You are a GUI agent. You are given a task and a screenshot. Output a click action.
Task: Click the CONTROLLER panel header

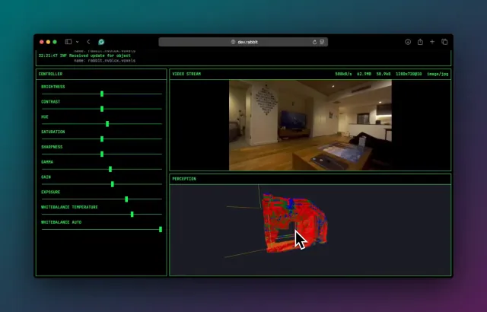pos(101,74)
